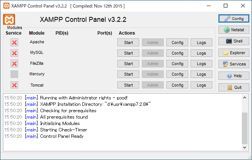Open the Help button
This screenshot has height=160, width=252.
coord(234,76)
